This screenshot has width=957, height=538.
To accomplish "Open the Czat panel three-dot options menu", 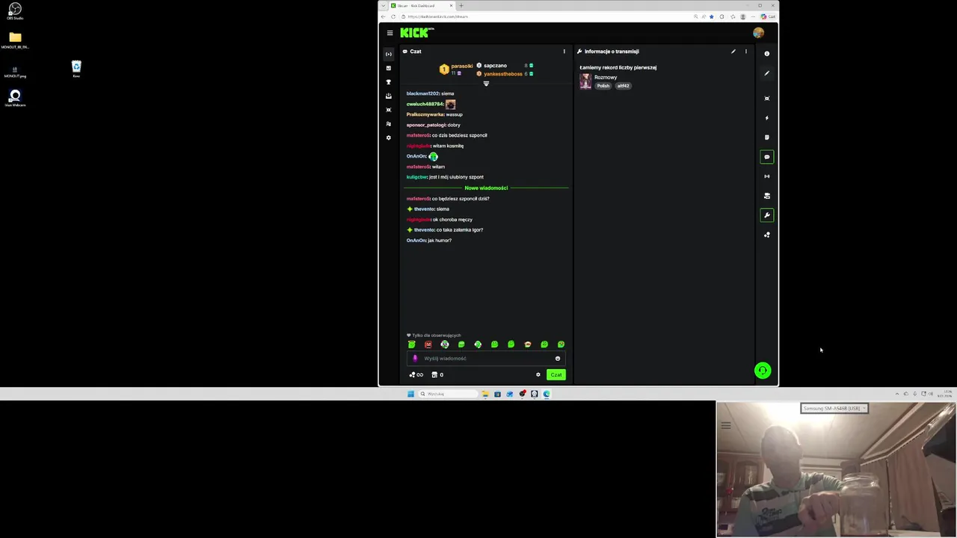I will [564, 52].
